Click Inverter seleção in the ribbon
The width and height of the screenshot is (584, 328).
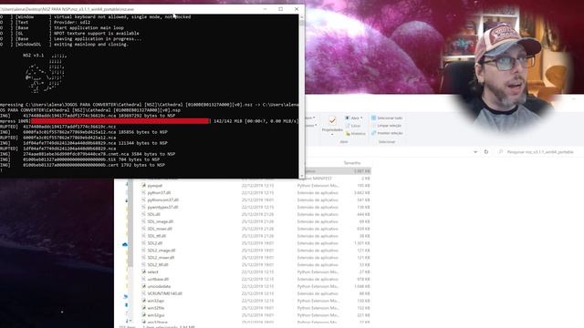(x=387, y=133)
